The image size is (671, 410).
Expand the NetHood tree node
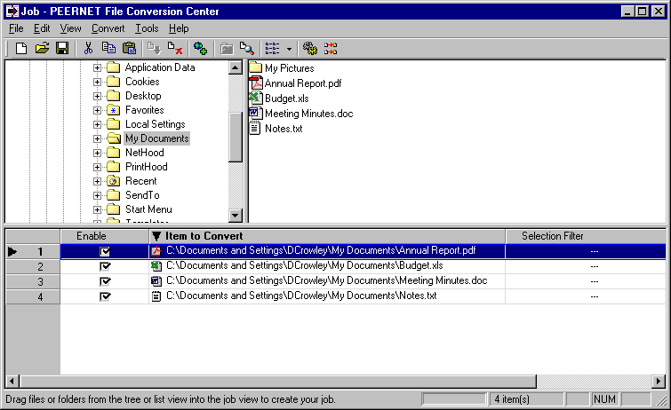pyautogui.click(x=98, y=153)
